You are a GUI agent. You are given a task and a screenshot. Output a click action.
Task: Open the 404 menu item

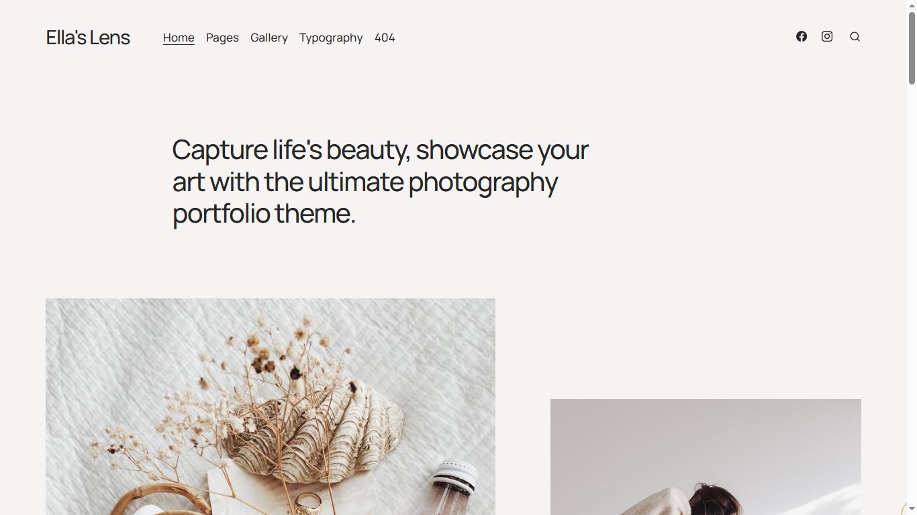[x=385, y=38]
